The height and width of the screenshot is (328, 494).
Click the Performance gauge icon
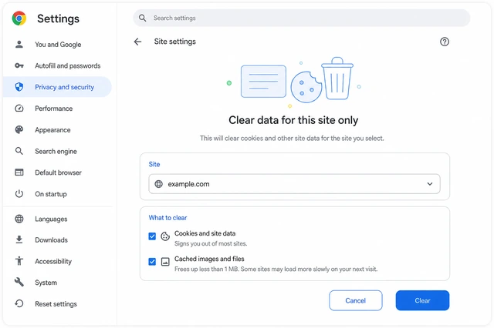tap(19, 109)
